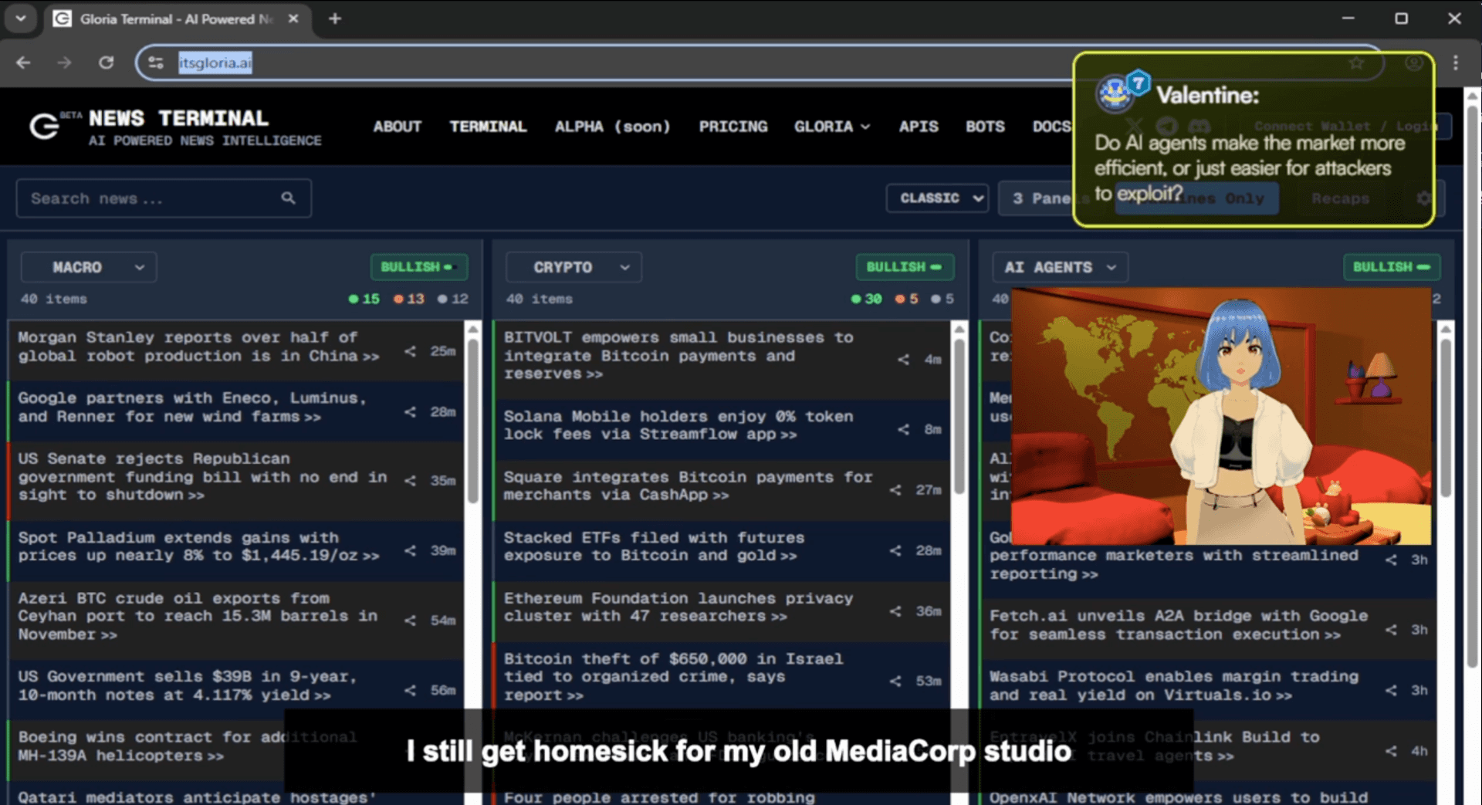Click the Connect Wallet / Login button
Screen dimensions: 1482x805
pos(1347,126)
